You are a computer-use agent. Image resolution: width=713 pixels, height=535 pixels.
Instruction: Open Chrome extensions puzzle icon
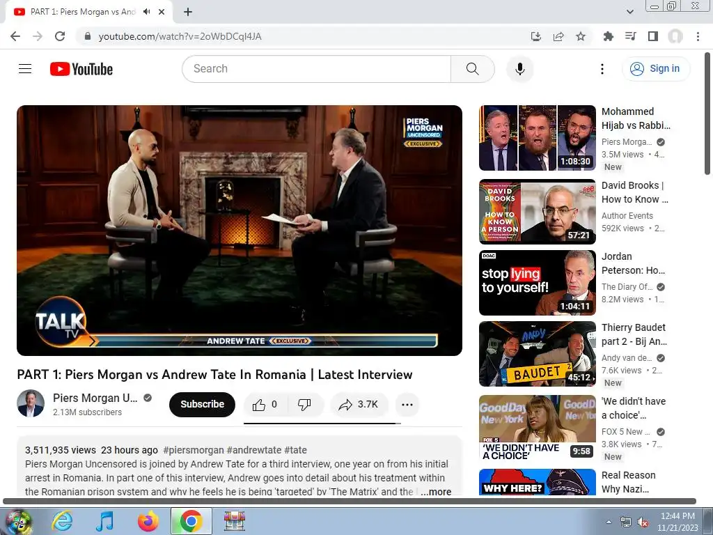point(609,36)
